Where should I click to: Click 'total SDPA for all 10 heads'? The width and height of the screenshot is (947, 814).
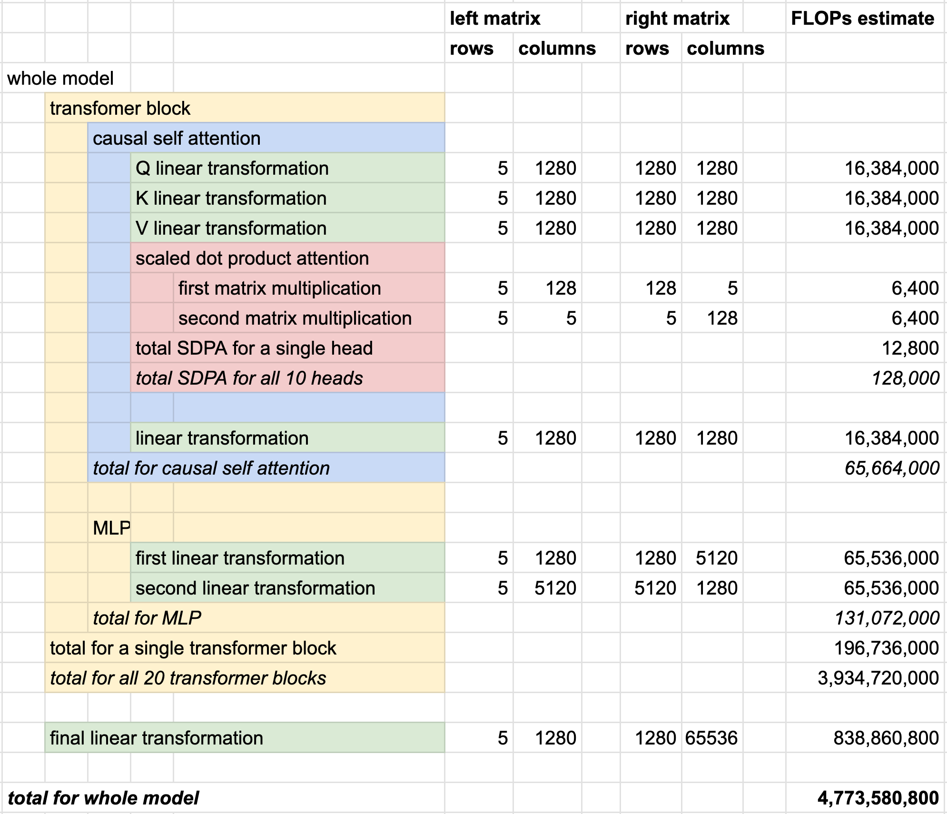pos(249,378)
